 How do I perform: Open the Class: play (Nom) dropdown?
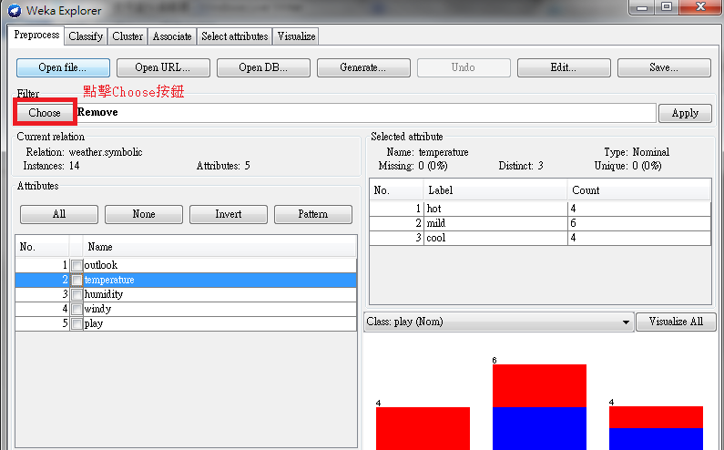tap(498, 322)
